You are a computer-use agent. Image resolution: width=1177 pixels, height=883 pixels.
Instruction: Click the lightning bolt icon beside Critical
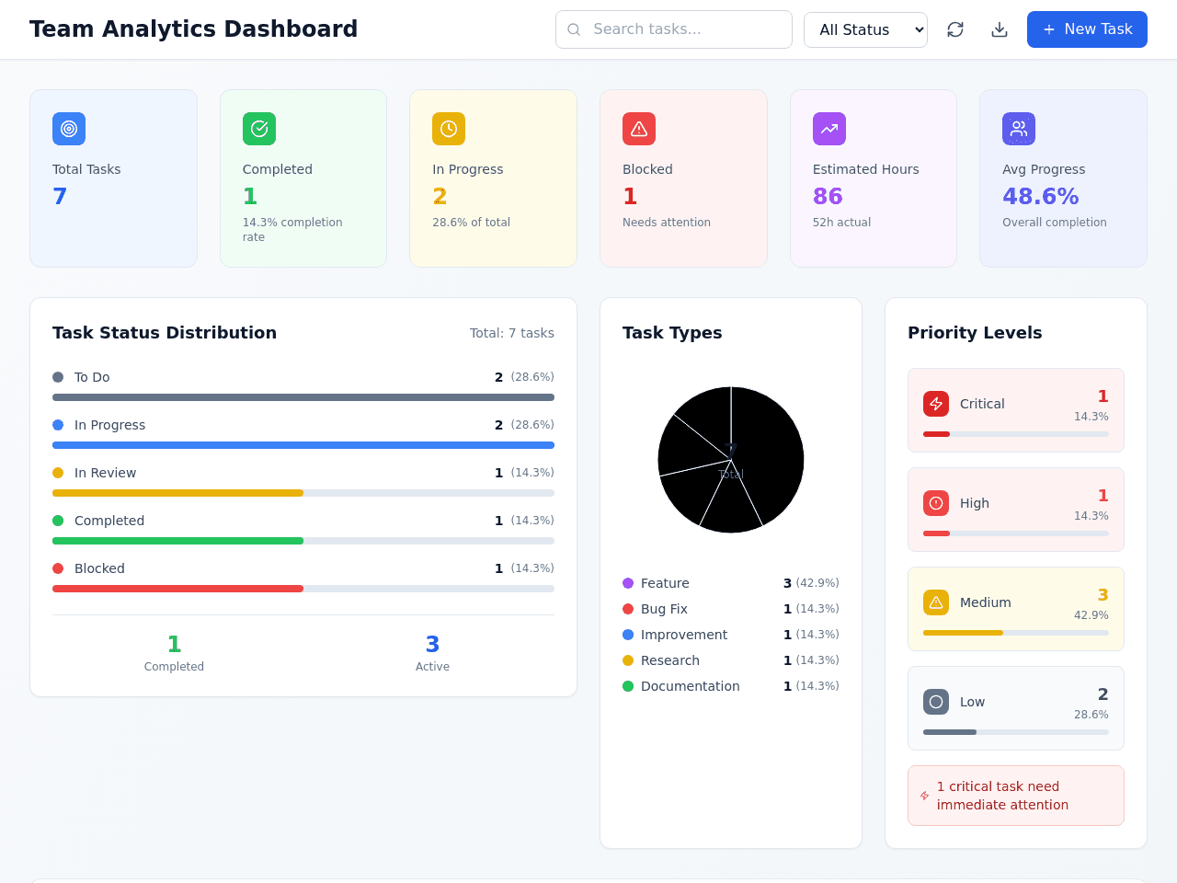(x=936, y=404)
